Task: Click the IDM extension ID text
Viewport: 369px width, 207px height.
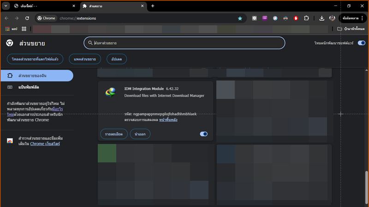Action: coord(165,114)
